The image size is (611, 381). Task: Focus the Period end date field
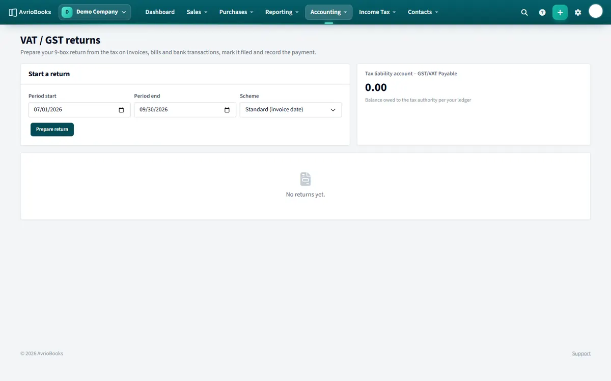(x=185, y=110)
